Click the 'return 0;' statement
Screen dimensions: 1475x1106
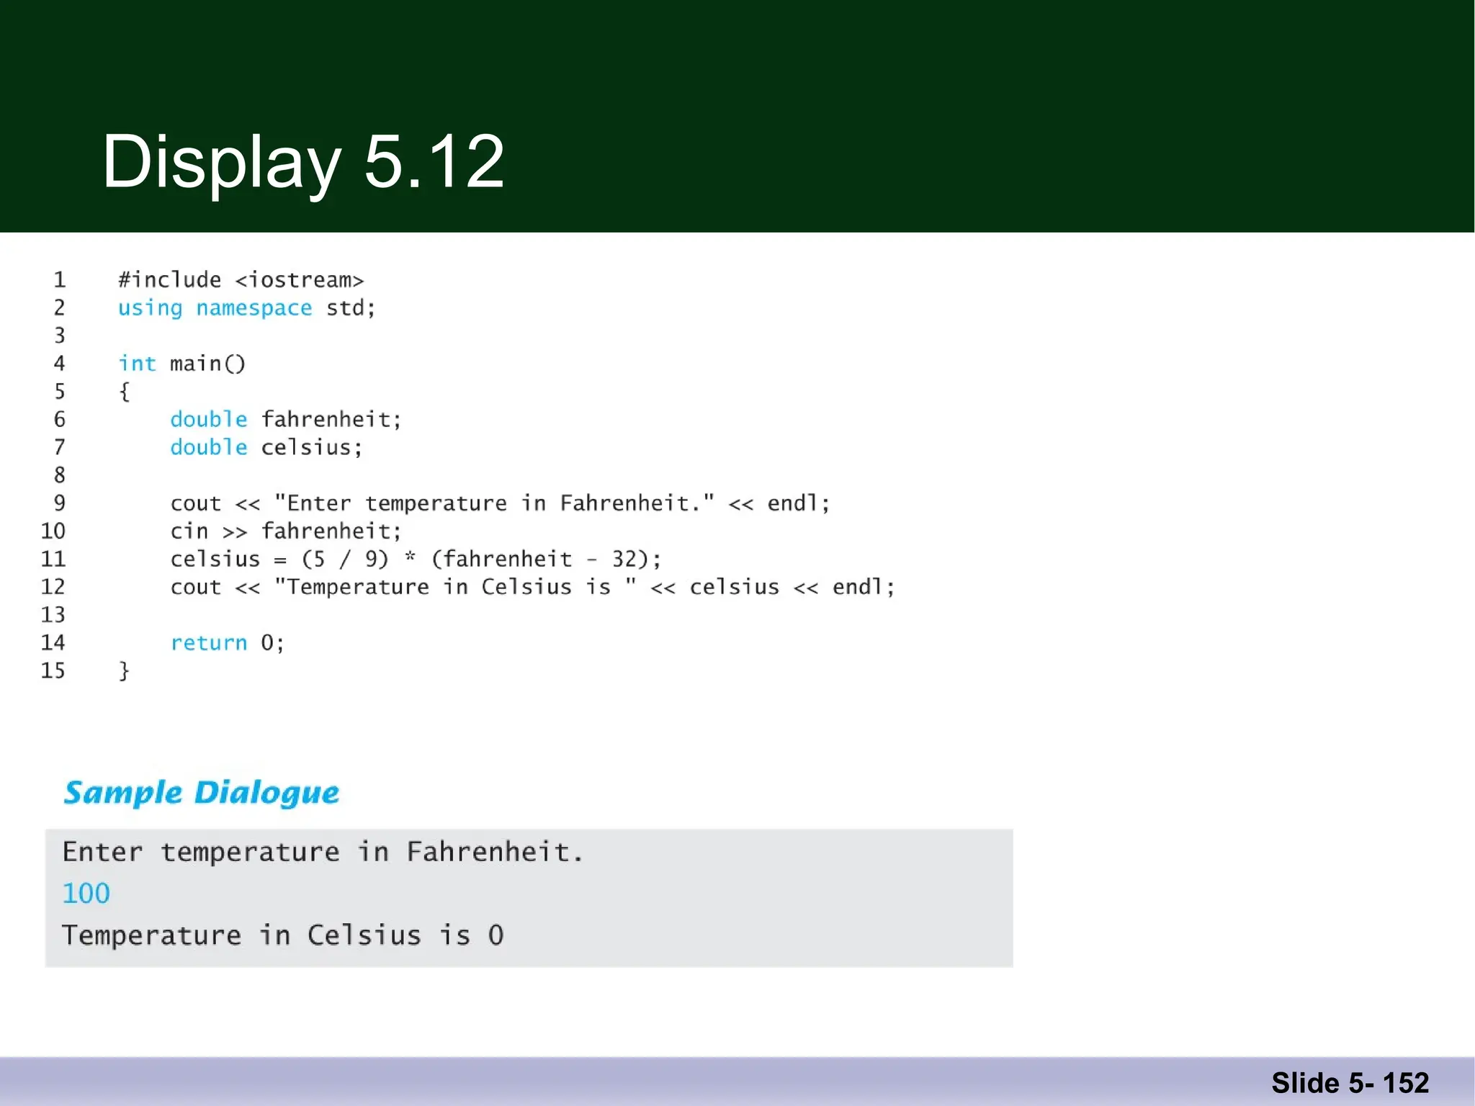pos(228,642)
